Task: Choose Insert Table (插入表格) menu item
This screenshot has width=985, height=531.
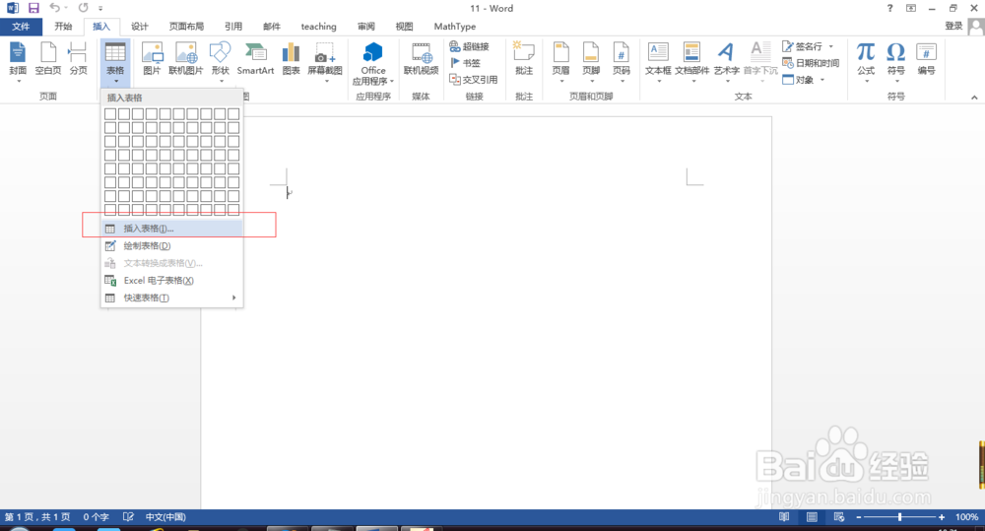Action: coord(172,229)
